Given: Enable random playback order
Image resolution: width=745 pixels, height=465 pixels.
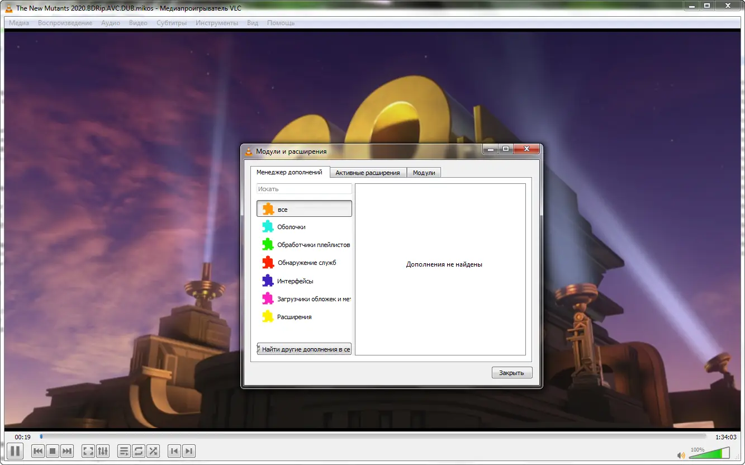Looking at the screenshot, I should point(153,451).
